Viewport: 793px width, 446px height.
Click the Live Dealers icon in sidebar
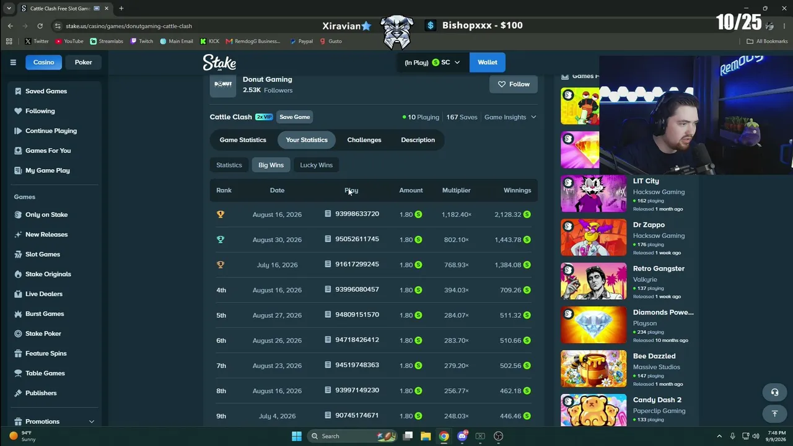point(18,294)
